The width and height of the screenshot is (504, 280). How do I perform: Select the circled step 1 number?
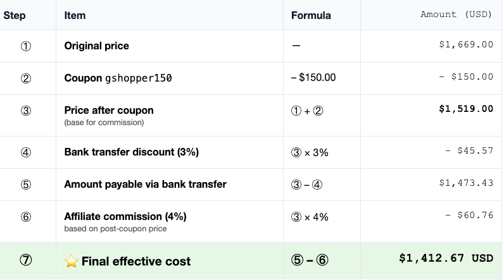point(26,46)
